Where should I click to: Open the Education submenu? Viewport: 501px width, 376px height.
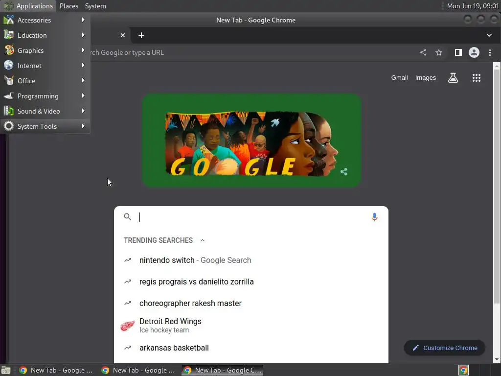(x=45, y=35)
